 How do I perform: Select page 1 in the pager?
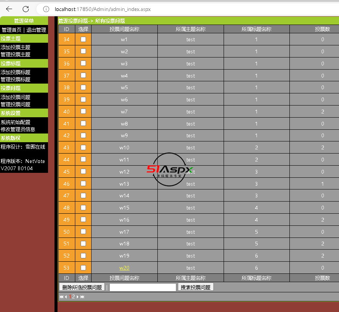[x=70, y=296]
